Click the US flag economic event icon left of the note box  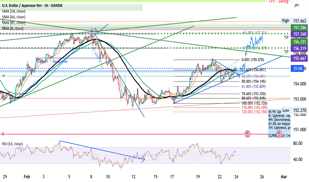pyautogui.click(x=247, y=134)
